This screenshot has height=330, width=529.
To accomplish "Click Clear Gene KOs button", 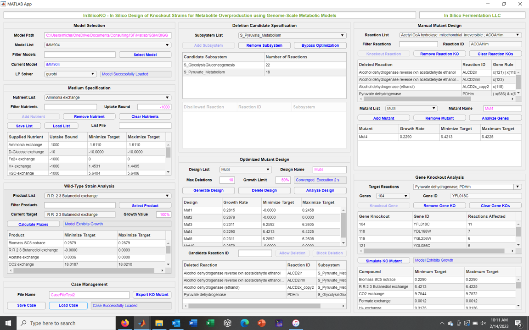I will [495, 206].
